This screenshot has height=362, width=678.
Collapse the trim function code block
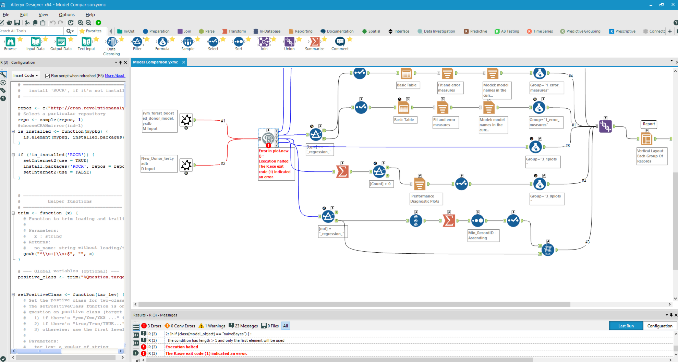[13, 213]
